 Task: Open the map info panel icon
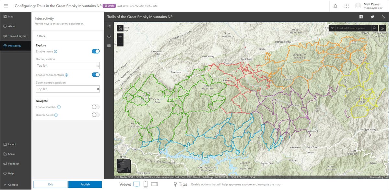pos(109,36)
